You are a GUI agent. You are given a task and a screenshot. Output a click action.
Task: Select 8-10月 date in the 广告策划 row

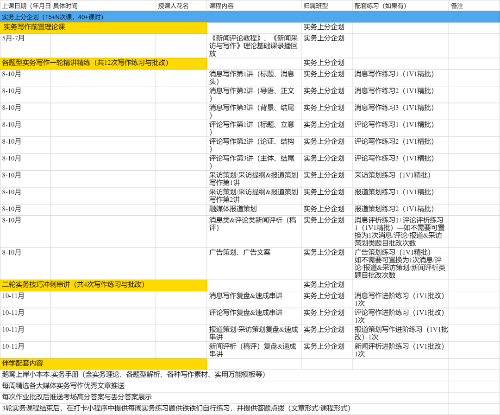pyautogui.click(x=25, y=264)
